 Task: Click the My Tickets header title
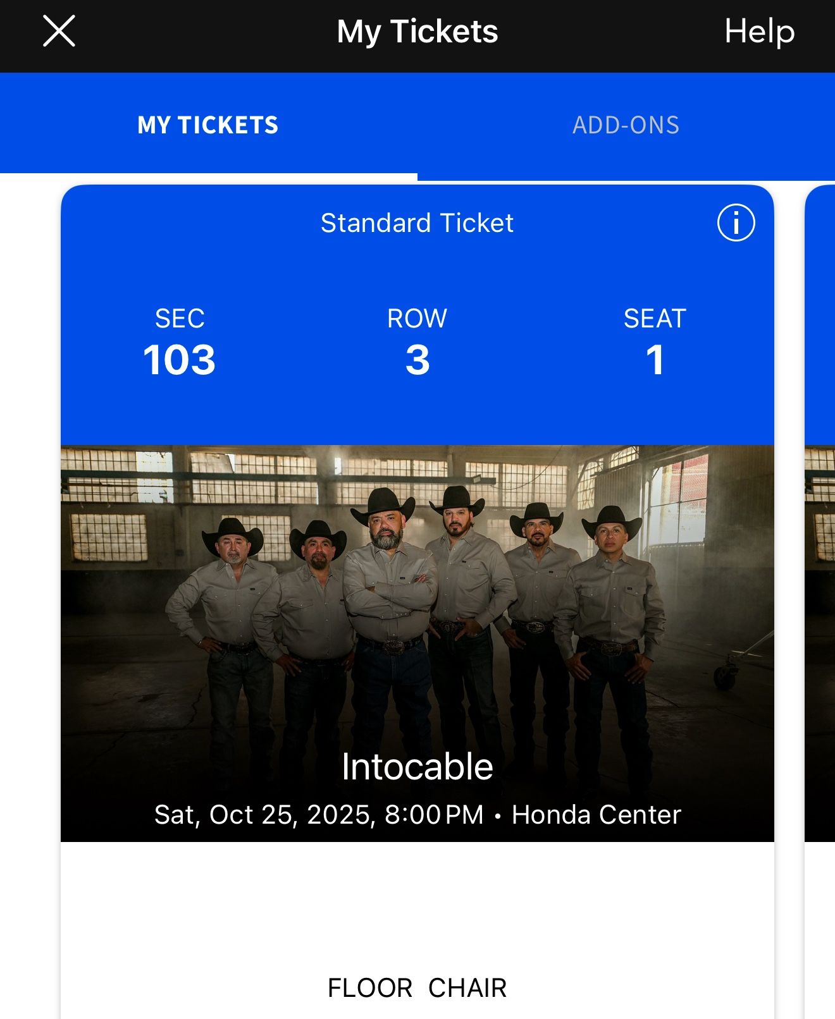[x=417, y=32]
